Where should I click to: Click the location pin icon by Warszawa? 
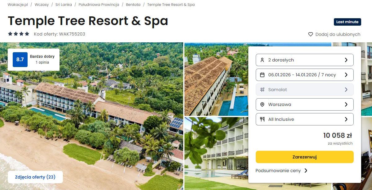click(x=262, y=104)
